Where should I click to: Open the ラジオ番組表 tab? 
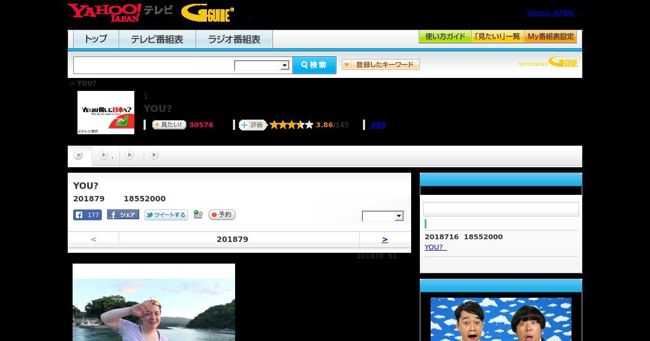(234, 39)
